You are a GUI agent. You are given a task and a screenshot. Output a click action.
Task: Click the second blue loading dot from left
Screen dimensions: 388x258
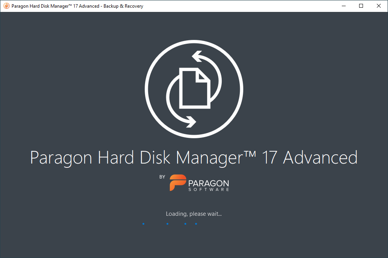pyautogui.click(x=167, y=224)
